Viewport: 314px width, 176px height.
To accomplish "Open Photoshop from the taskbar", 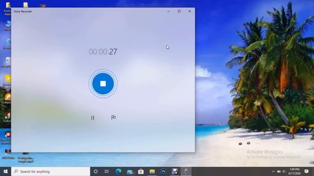I will pos(163,172).
